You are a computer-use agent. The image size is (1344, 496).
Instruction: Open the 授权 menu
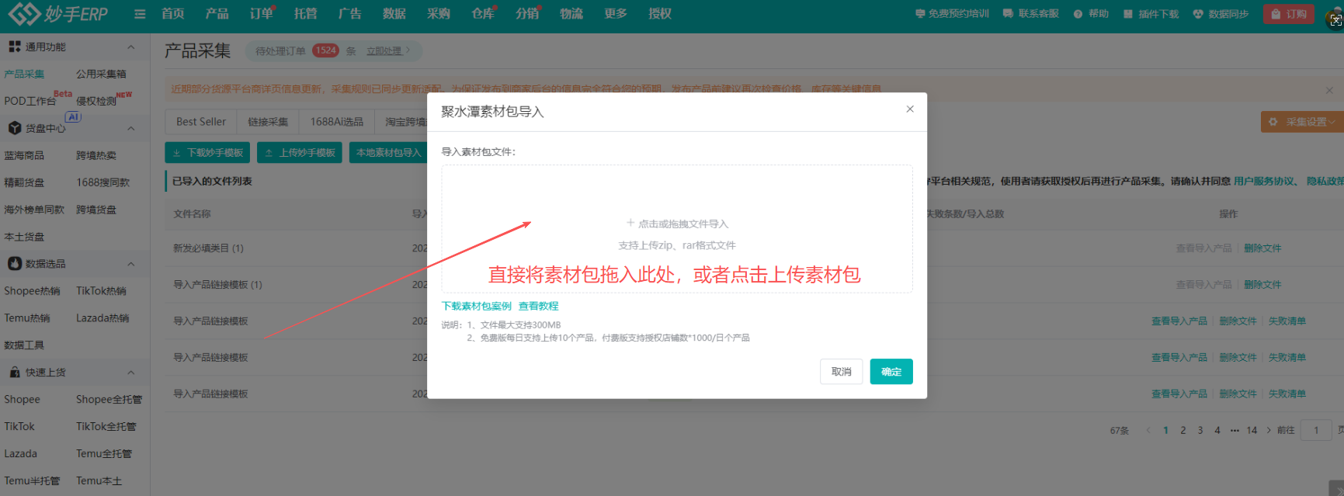[659, 14]
